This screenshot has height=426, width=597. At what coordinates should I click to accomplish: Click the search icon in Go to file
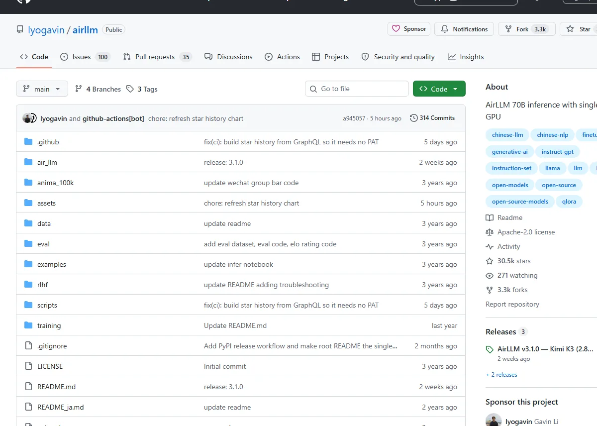pos(313,89)
